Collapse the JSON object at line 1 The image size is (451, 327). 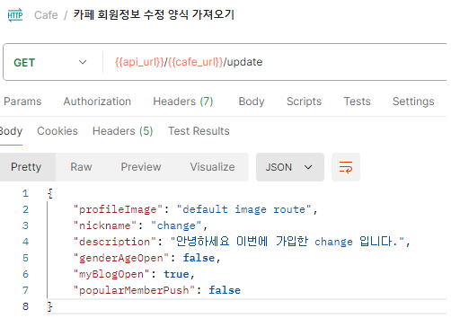tap(50, 193)
